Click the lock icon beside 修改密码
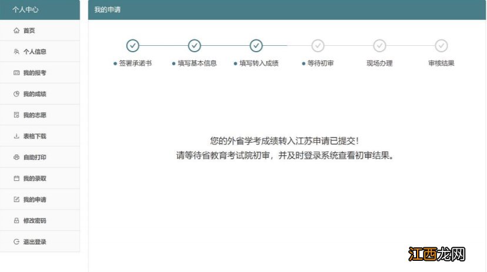 click(16, 220)
